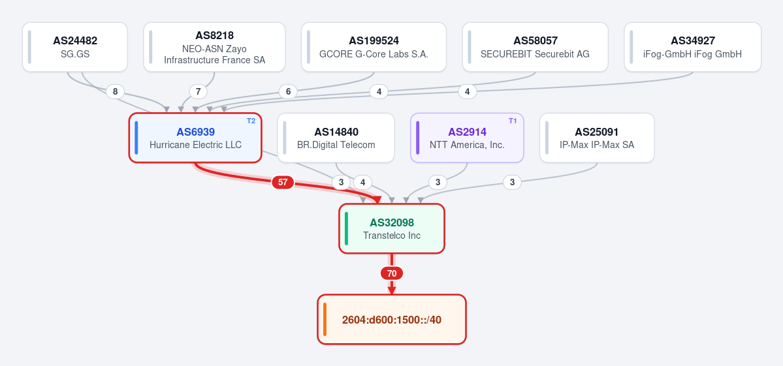Open the AS2914 NTT America node

(x=467, y=138)
